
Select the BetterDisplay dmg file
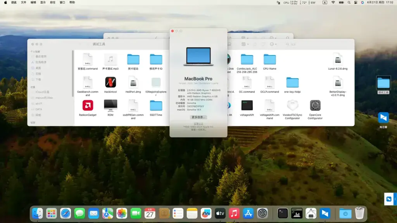click(338, 82)
